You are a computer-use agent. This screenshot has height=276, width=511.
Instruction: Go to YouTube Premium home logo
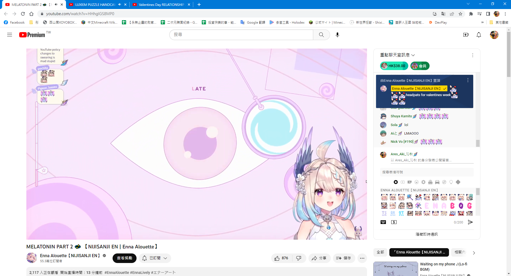coord(32,35)
